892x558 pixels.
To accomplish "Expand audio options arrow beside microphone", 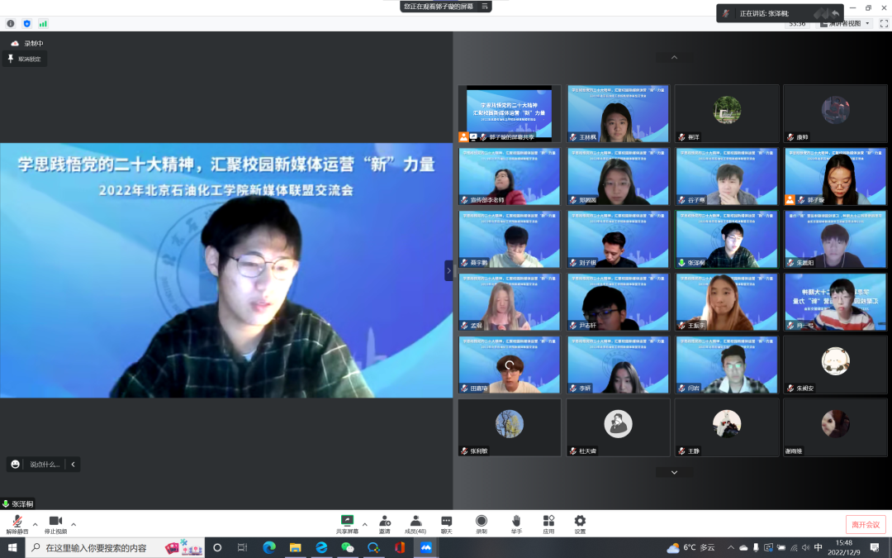I will coord(35,524).
